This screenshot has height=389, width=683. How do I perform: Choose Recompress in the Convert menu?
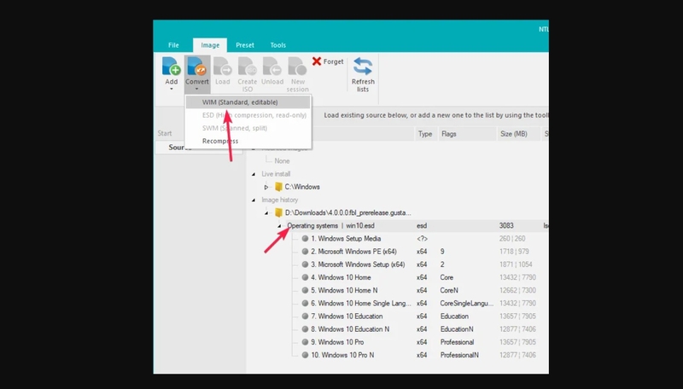point(248,141)
